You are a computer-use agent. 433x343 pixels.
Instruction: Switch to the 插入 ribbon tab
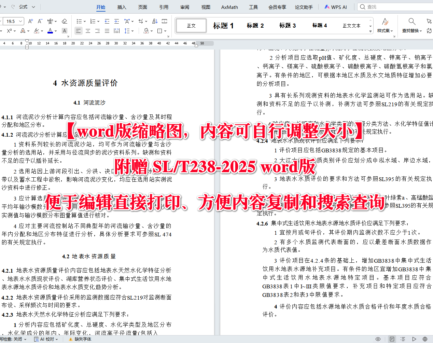pos(122,7)
